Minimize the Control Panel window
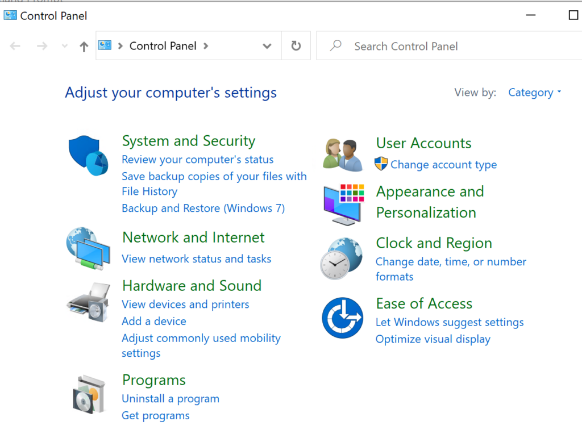The image size is (582, 438). [x=531, y=15]
